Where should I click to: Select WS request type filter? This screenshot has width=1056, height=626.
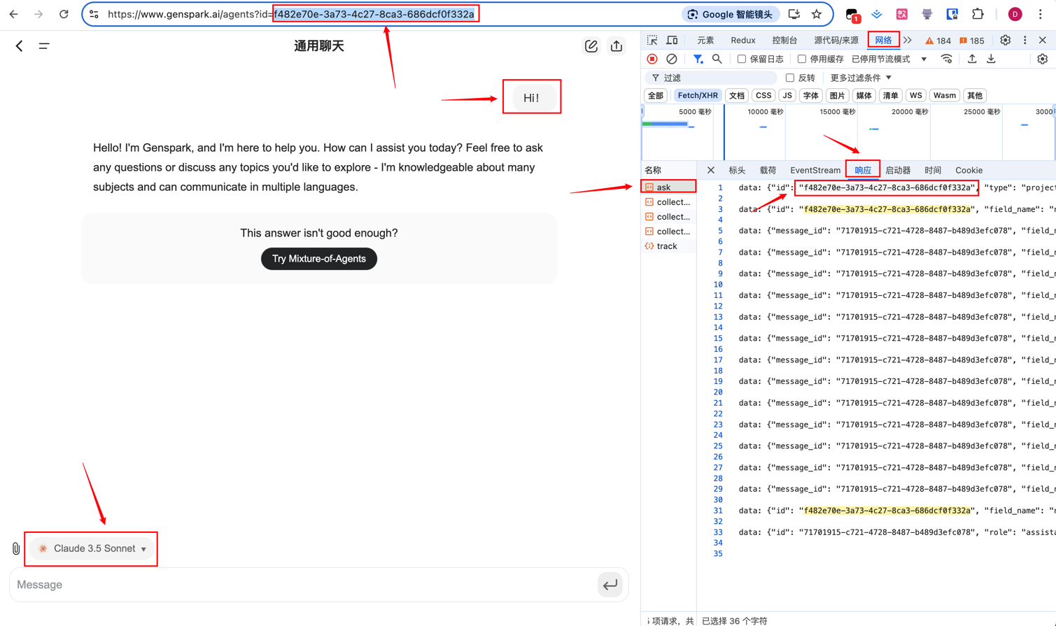(x=916, y=96)
